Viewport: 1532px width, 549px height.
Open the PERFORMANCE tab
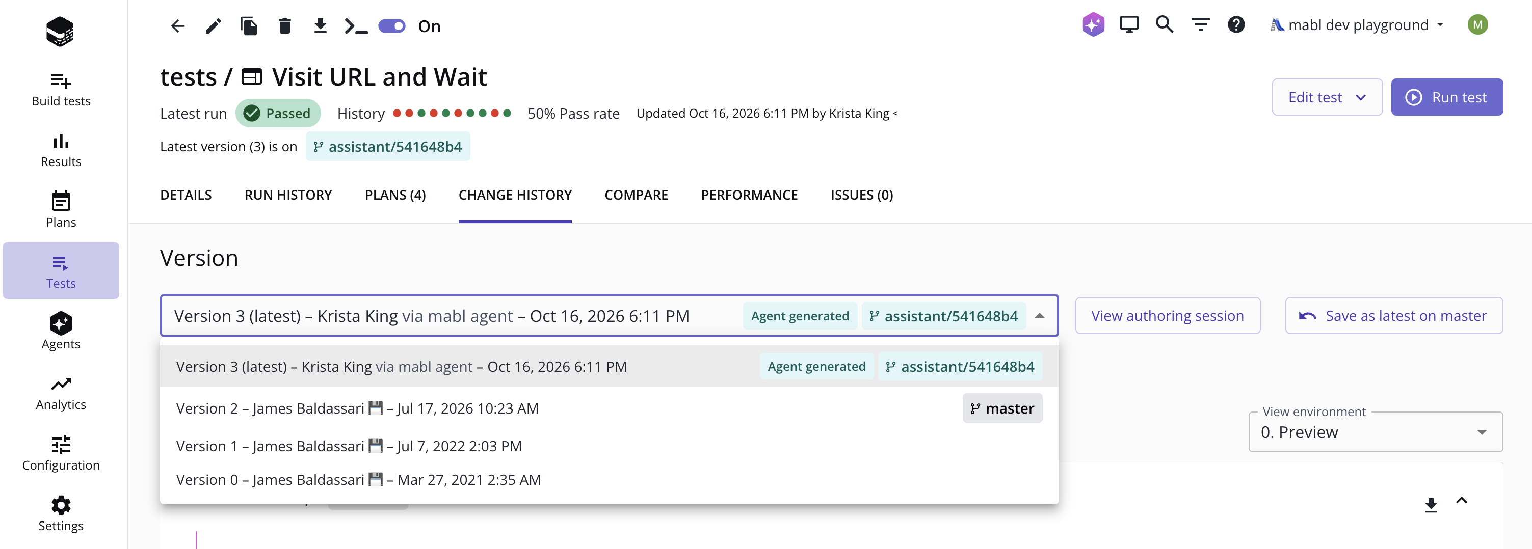tap(749, 195)
